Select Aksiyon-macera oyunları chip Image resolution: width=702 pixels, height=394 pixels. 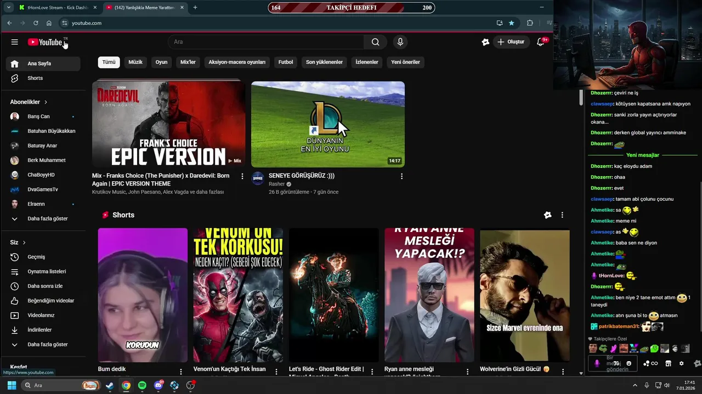(x=237, y=62)
